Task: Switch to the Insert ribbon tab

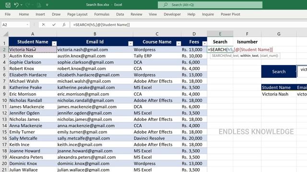Action: point(40,14)
